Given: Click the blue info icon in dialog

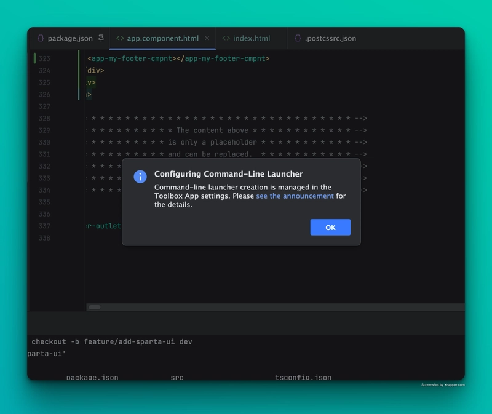Looking at the screenshot, I should point(140,177).
